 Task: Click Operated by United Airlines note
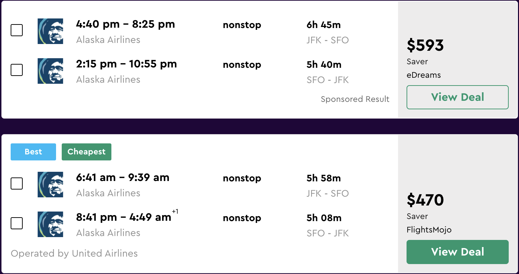click(74, 254)
